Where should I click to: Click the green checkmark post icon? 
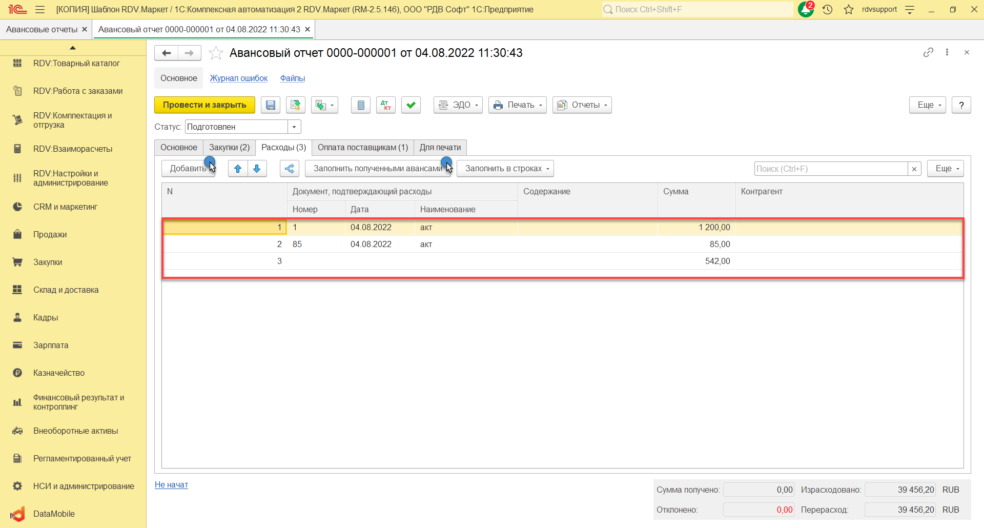coord(411,105)
